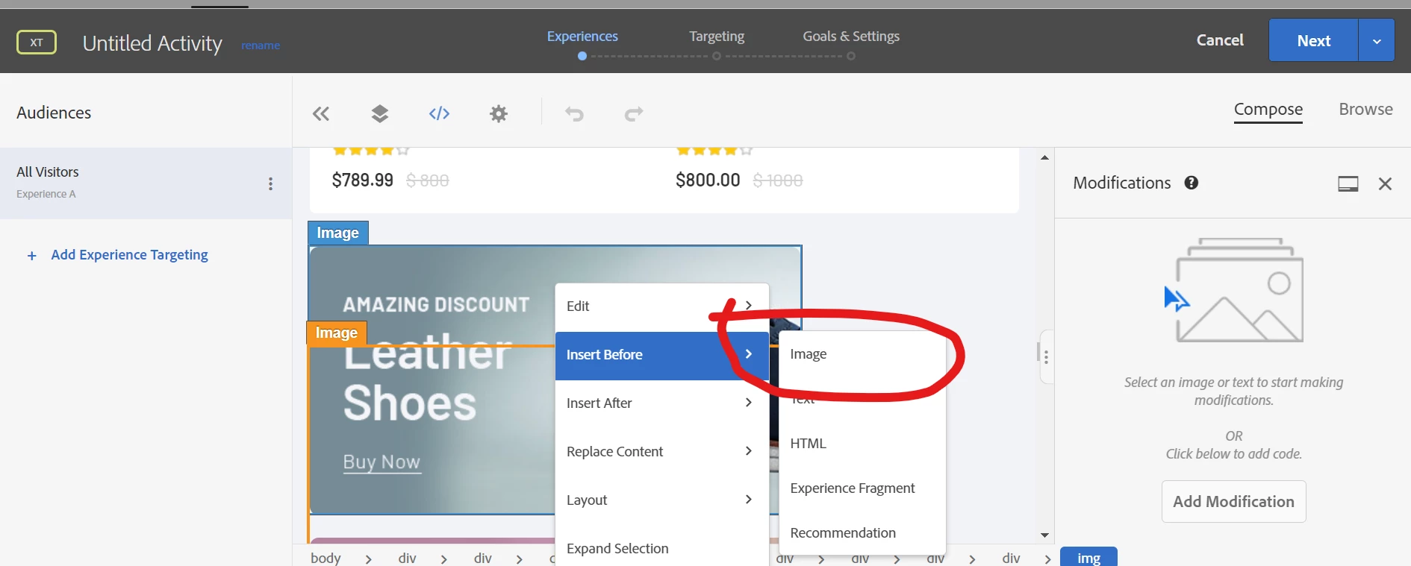
Task: Click the Audiences heading
Action: (54, 113)
